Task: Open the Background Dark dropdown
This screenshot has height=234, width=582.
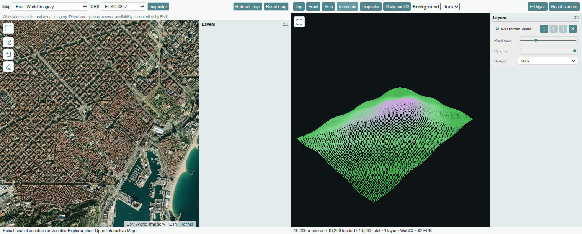Action: (x=450, y=7)
